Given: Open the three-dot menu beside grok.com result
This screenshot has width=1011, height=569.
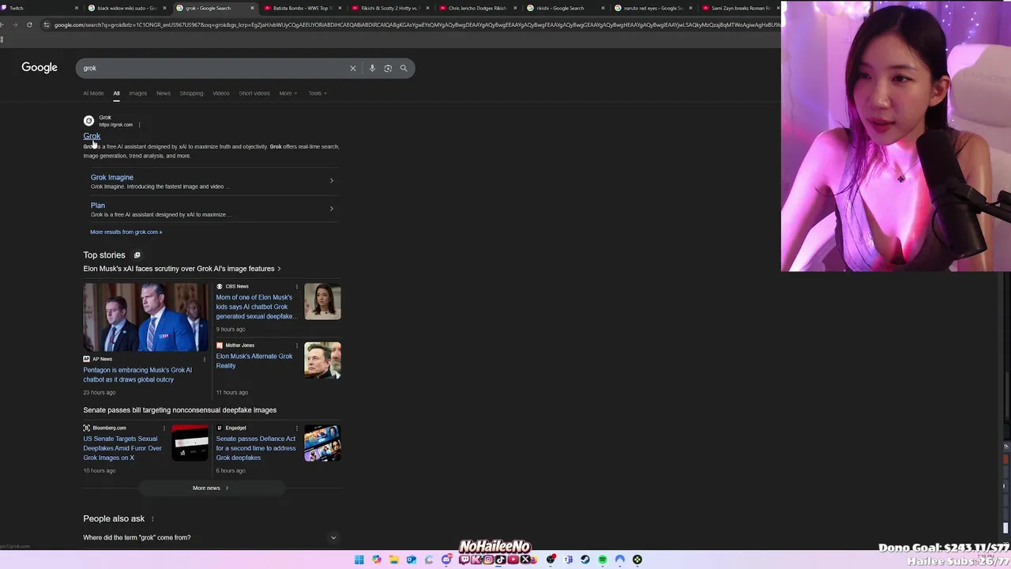Looking at the screenshot, I should (x=139, y=125).
